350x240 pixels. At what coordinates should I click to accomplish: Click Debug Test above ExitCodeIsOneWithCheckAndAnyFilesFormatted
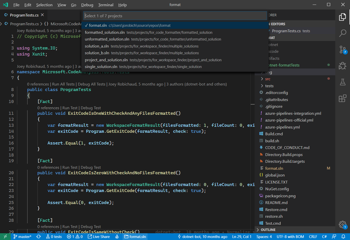[91, 108]
